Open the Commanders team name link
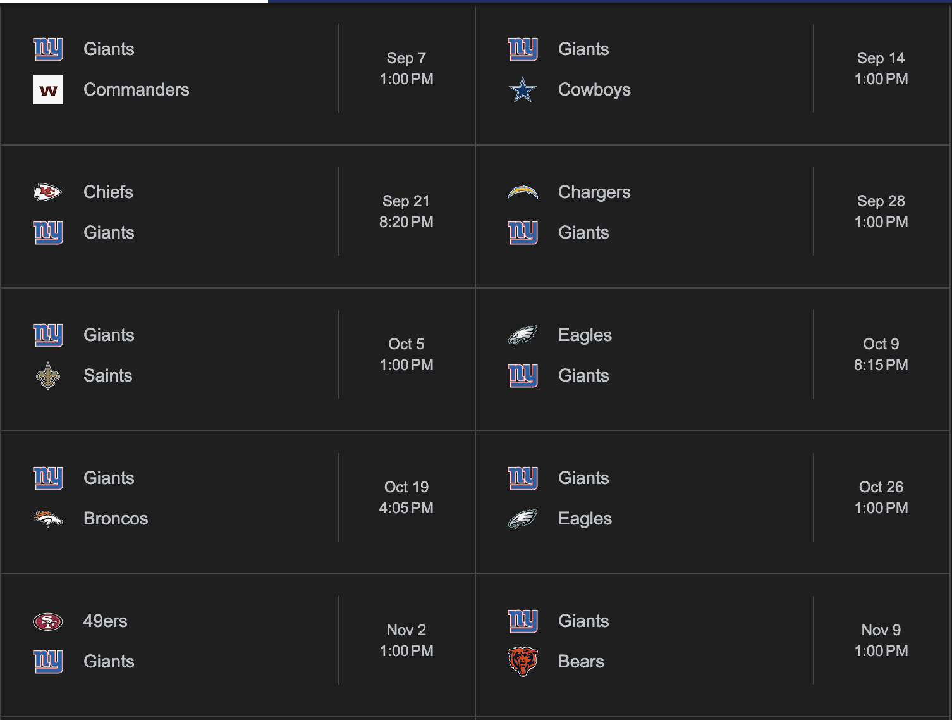This screenshot has height=720, width=952. (x=136, y=90)
